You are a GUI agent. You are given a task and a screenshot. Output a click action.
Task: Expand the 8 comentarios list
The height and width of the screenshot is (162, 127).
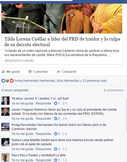pyautogui.click(x=114, y=90)
